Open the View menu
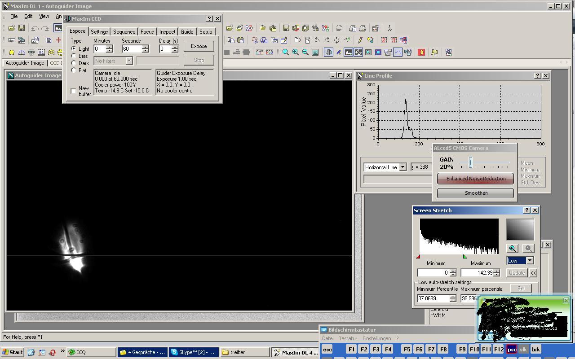 [44, 16]
